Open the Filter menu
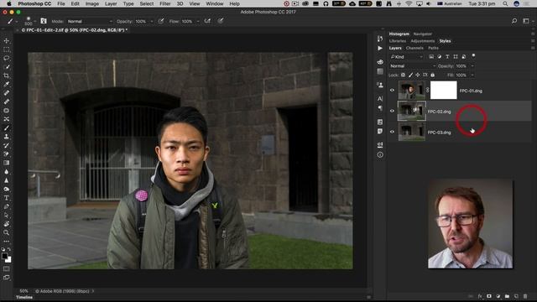The height and width of the screenshot is (302, 537). pyautogui.click(x=165, y=3)
